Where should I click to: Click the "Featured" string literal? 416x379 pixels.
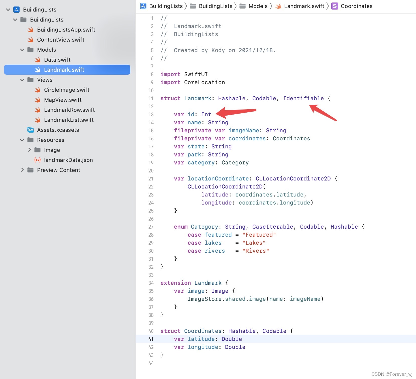[259, 235]
